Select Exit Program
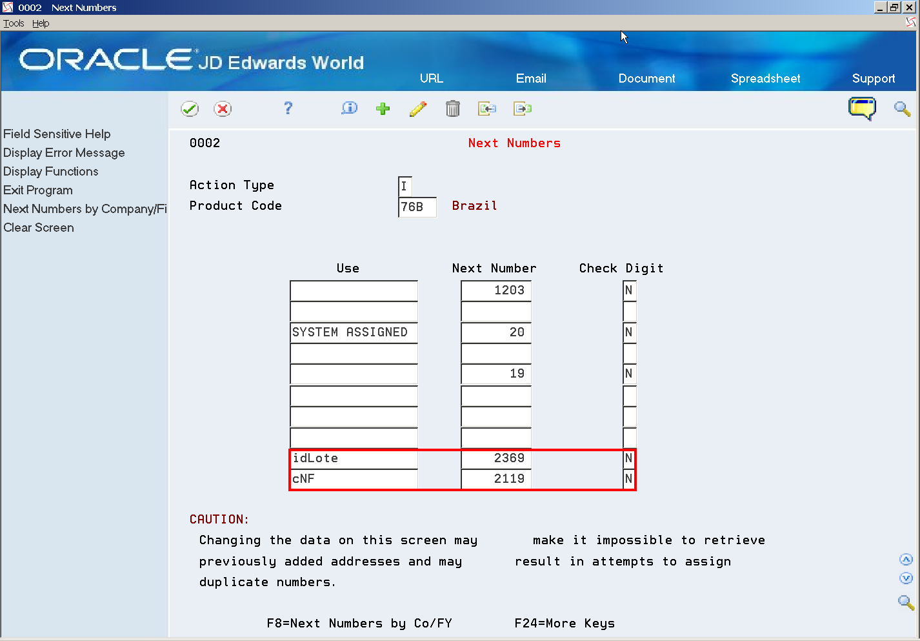Viewport: 920px width, 641px height. click(x=37, y=190)
